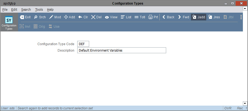Click the Jadd toolbar button

point(199,17)
